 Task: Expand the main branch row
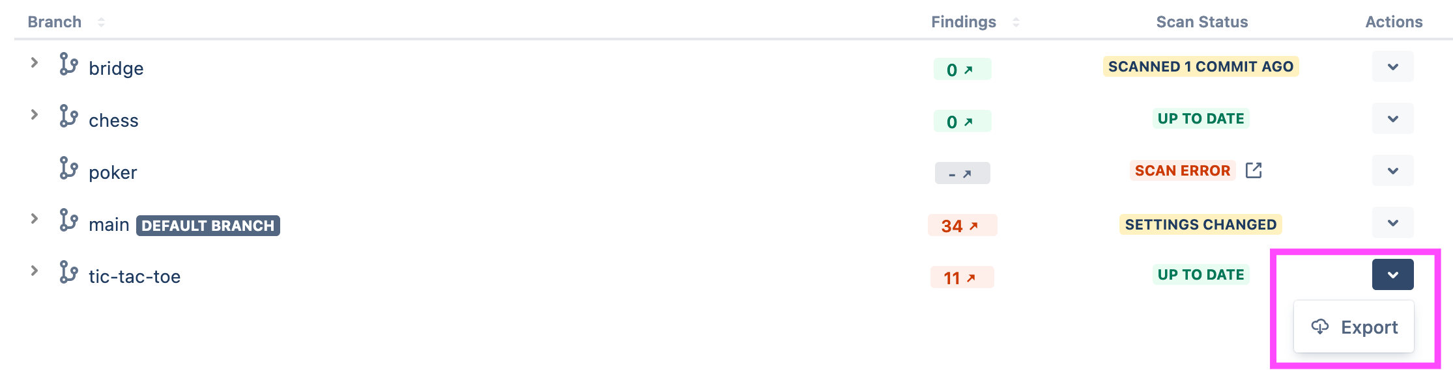click(35, 219)
